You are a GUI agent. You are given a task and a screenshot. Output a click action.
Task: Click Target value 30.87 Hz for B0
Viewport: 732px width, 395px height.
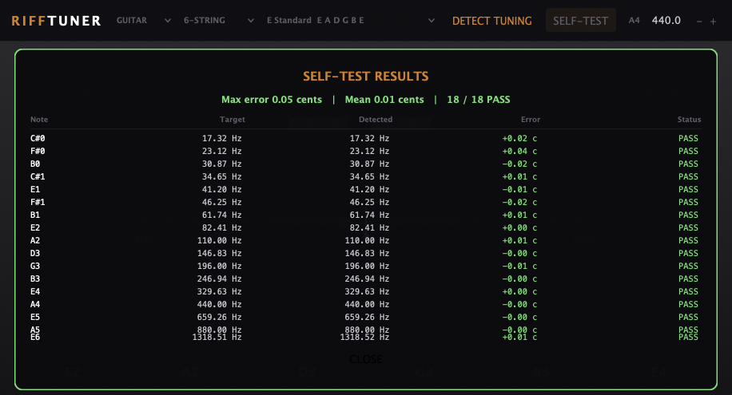point(221,164)
